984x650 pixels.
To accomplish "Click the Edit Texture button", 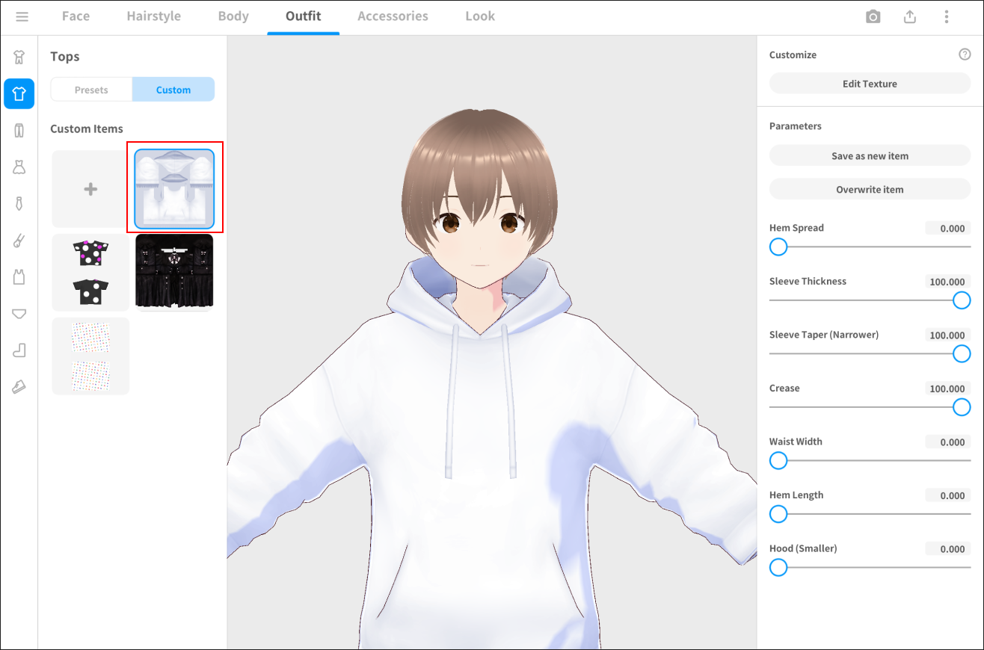I will (x=870, y=84).
